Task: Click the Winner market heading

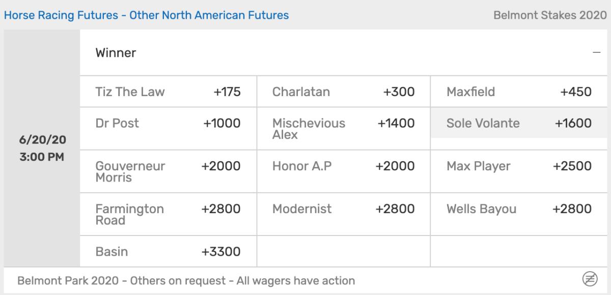Action: 116,53
